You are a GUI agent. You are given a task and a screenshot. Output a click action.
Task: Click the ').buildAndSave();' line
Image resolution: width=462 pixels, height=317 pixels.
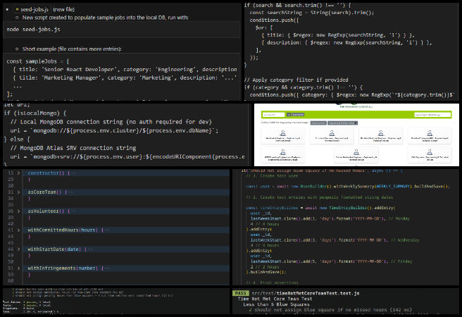coord(266,272)
